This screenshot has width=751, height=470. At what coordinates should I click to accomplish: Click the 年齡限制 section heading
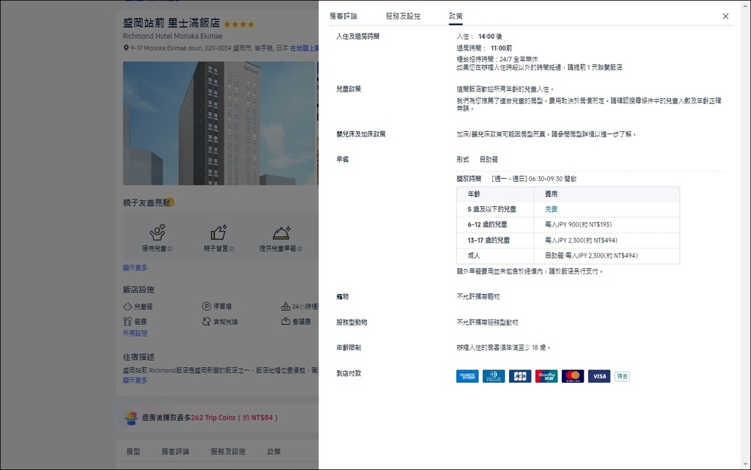coord(348,348)
